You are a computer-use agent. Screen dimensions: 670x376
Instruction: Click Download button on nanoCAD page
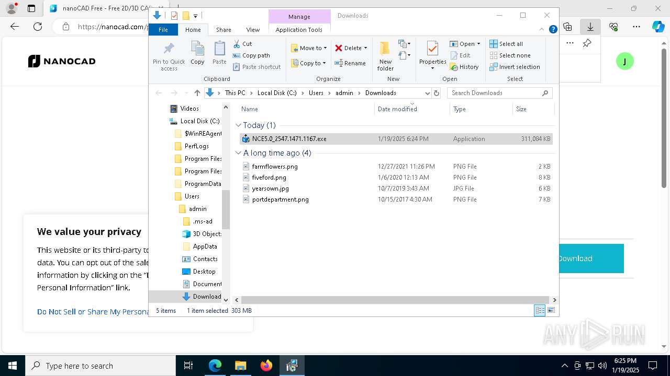point(591,258)
